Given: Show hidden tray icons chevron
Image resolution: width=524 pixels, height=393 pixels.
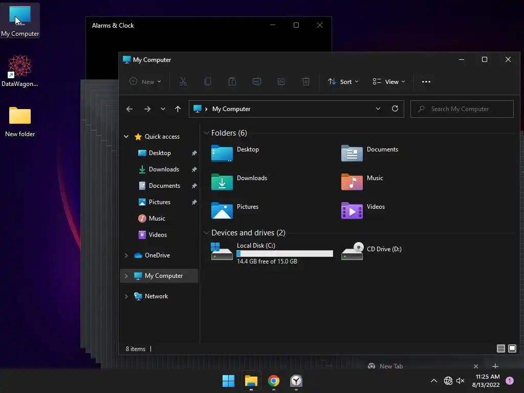Looking at the screenshot, I should (434, 381).
